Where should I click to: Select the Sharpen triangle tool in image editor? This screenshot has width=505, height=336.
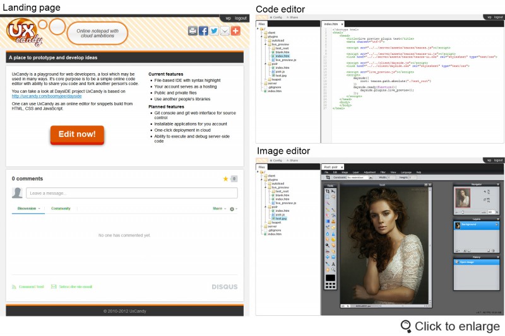(x=333, y=234)
